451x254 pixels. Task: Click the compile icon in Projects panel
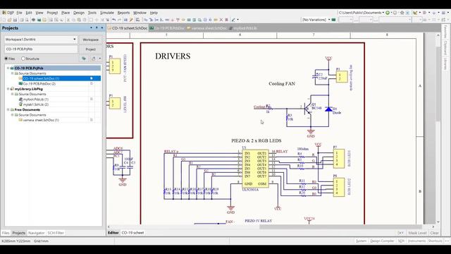click(84, 59)
